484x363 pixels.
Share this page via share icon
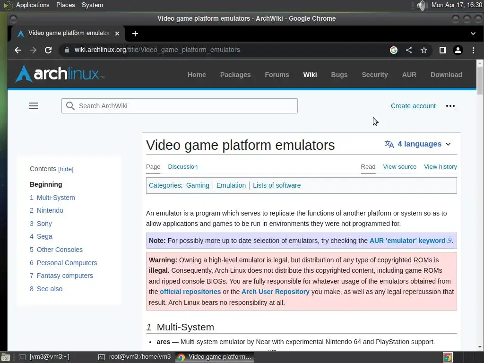click(x=409, y=50)
